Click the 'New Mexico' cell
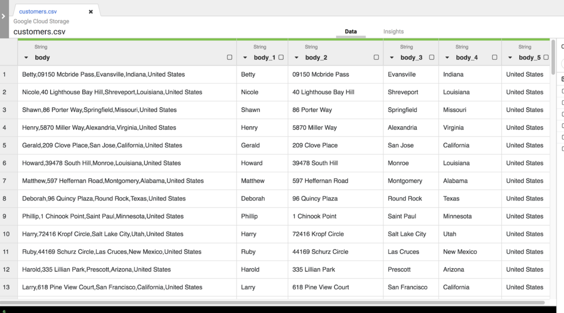The height and width of the screenshot is (313, 564). [470, 252]
